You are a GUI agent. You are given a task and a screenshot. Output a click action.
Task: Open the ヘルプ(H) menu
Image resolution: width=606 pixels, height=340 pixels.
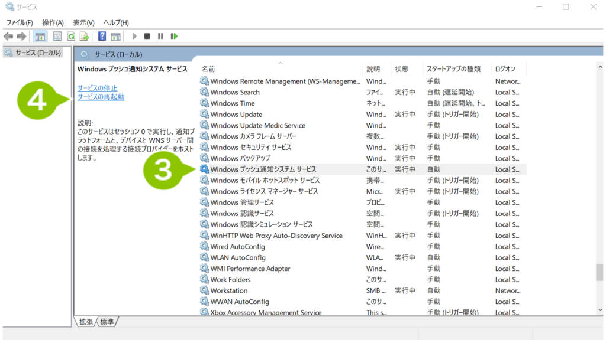point(117,23)
